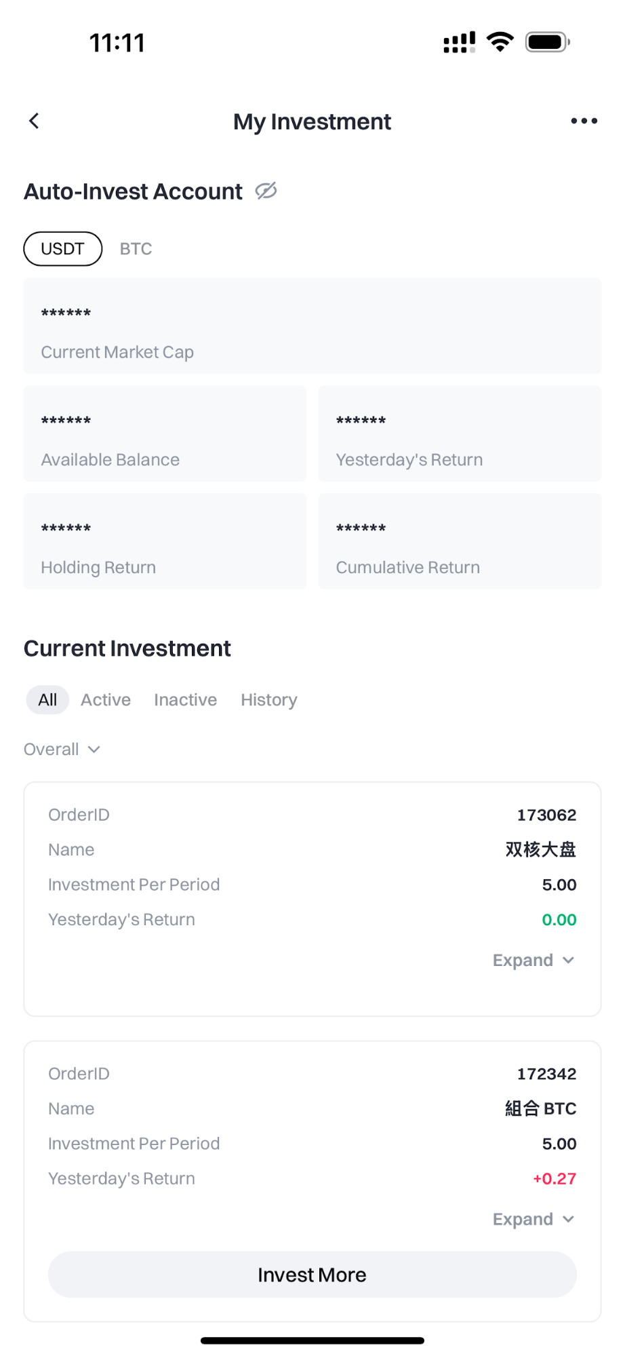
Task: Expand order 173062 details
Action: click(533, 961)
